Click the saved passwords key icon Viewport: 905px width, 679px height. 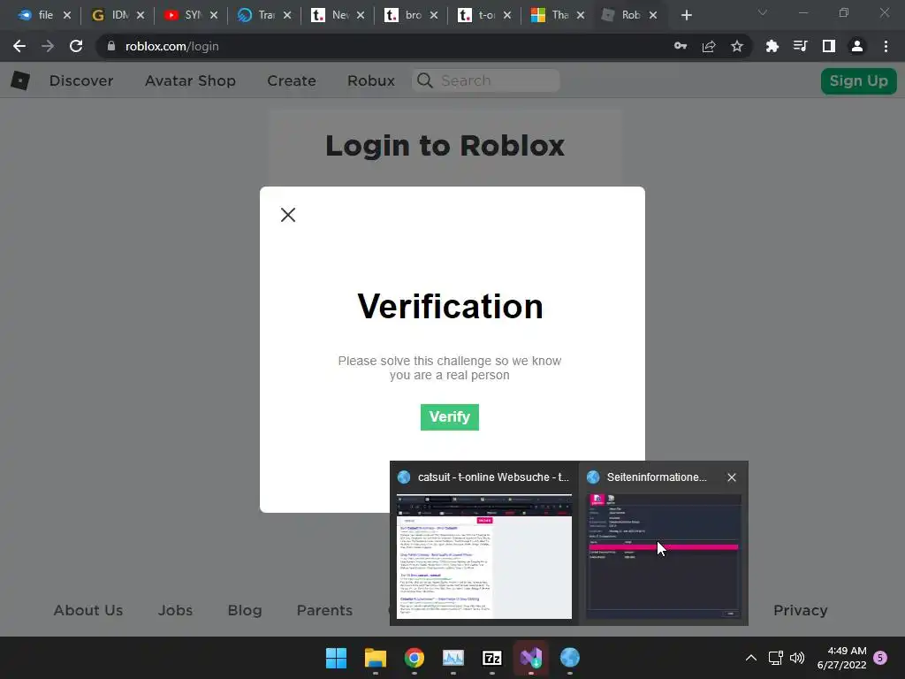[681, 46]
